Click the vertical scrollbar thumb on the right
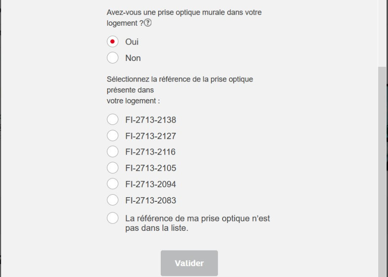Screen dimensions: 388x277 [382, 168]
